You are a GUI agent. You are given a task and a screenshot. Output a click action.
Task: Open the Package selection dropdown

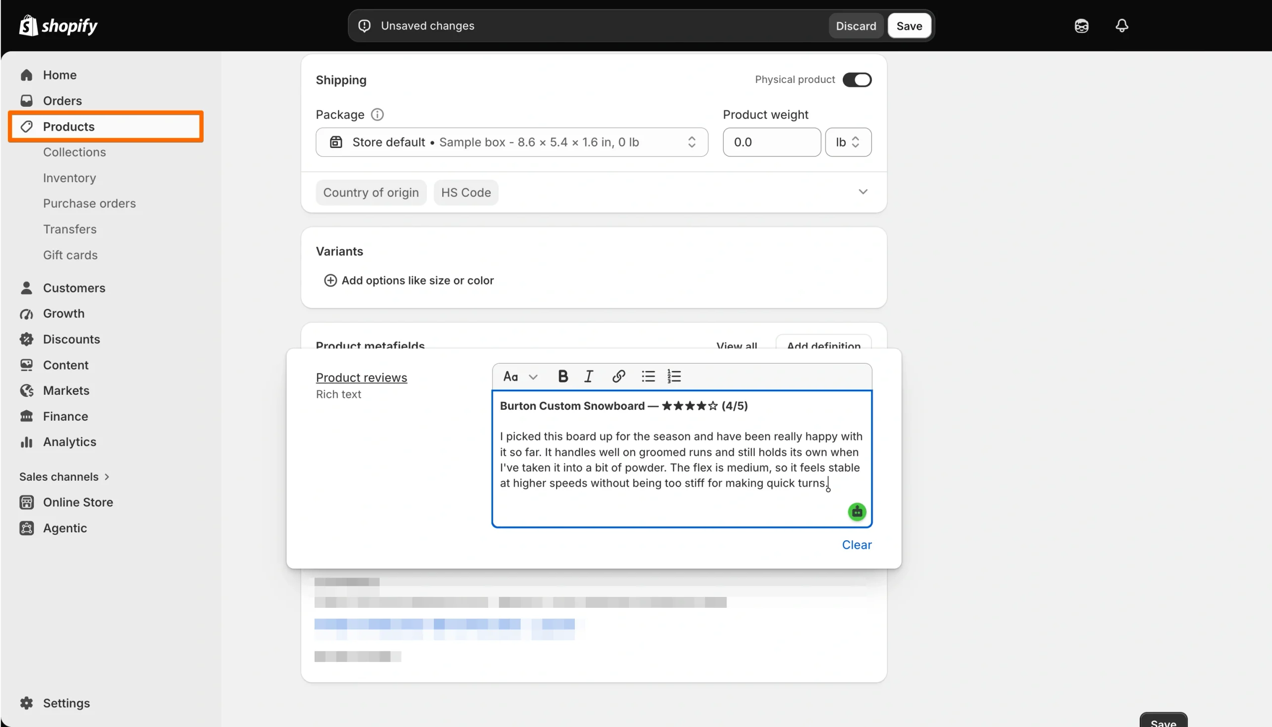point(512,143)
